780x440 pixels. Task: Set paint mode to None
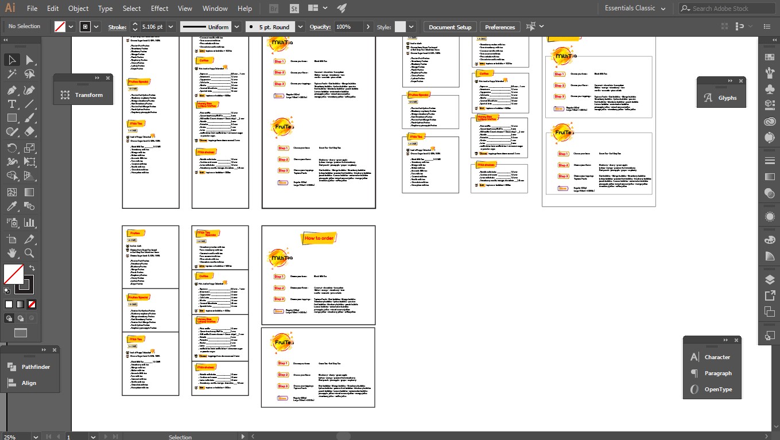click(32, 304)
